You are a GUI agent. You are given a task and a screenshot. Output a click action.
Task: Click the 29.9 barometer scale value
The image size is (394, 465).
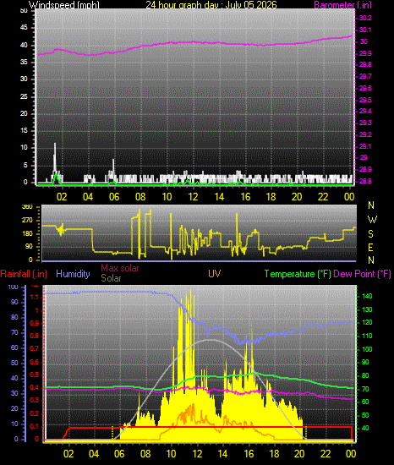pos(365,53)
